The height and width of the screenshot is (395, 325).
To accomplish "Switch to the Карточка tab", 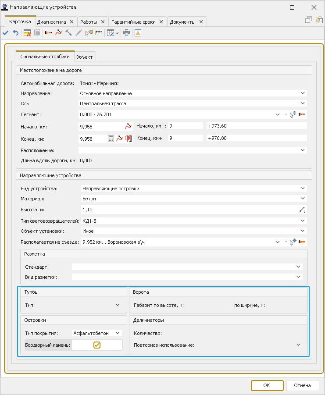I will (20, 21).
